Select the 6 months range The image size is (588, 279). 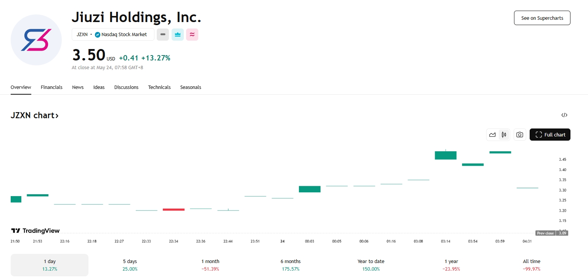[x=291, y=265]
